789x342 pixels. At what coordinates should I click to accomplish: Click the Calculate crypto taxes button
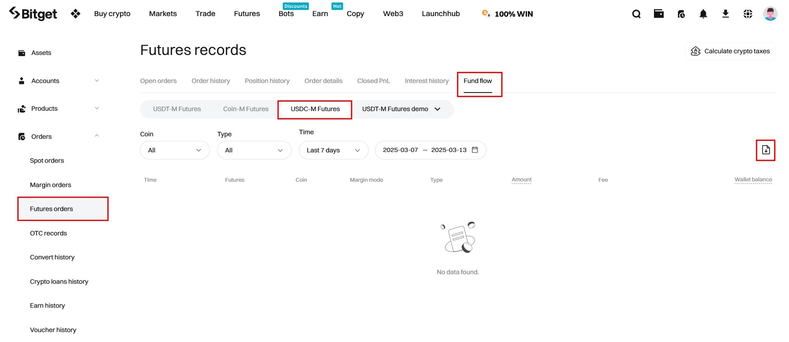(x=730, y=51)
